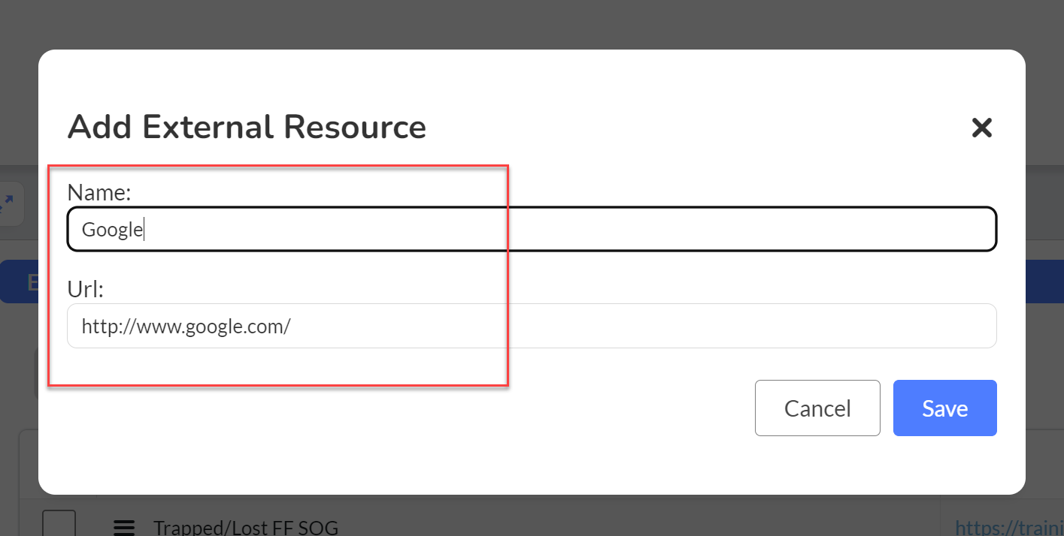
Task: Click the http://www.google.com/ text
Action: pyautogui.click(x=186, y=327)
